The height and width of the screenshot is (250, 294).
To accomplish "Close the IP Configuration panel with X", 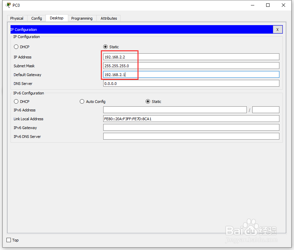I will click(x=277, y=30).
